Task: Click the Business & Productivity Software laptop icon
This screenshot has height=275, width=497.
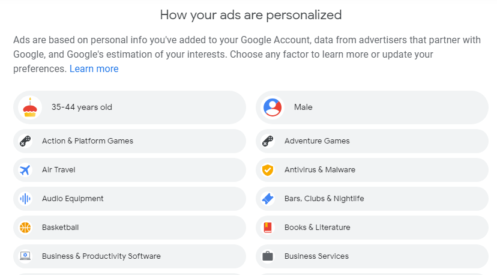Action: pyautogui.click(x=25, y=256)
